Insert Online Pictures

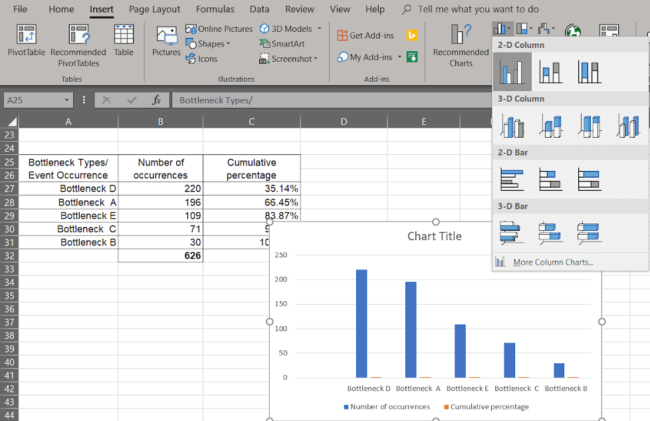(x=219, y=29)
